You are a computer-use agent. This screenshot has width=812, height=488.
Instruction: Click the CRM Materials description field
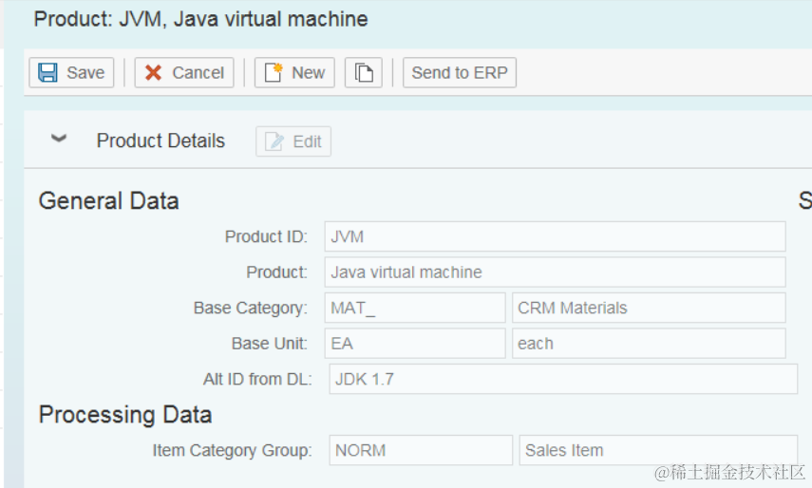coord(649,308)
